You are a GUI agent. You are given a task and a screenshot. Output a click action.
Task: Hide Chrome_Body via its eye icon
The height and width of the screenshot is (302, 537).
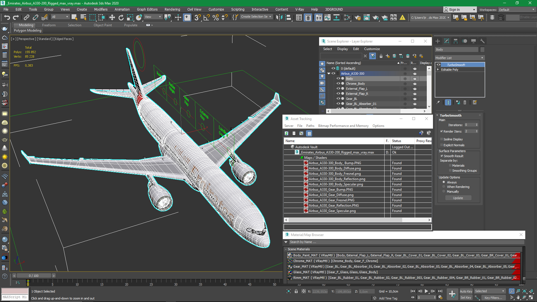click(x=338, y=84)
